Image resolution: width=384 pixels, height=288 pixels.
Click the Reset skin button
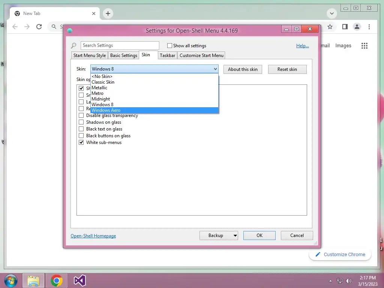[x=287, y=69]
